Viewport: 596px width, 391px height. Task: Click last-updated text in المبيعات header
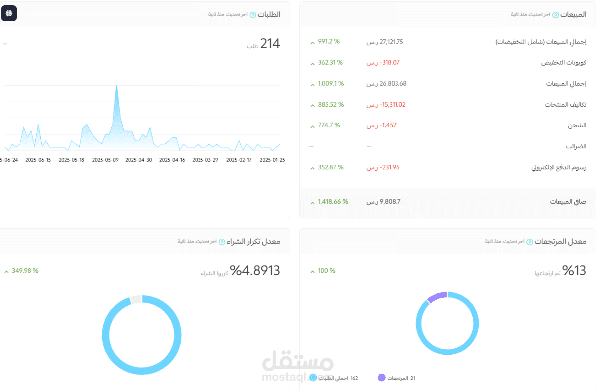530,15
